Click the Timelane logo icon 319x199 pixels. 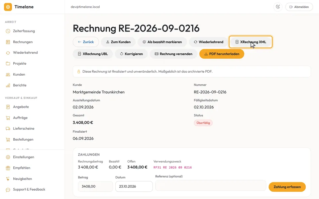8,7
